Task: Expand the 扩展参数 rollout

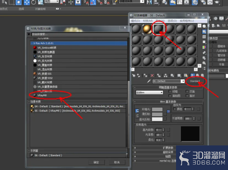Action: tap(168, 148)
